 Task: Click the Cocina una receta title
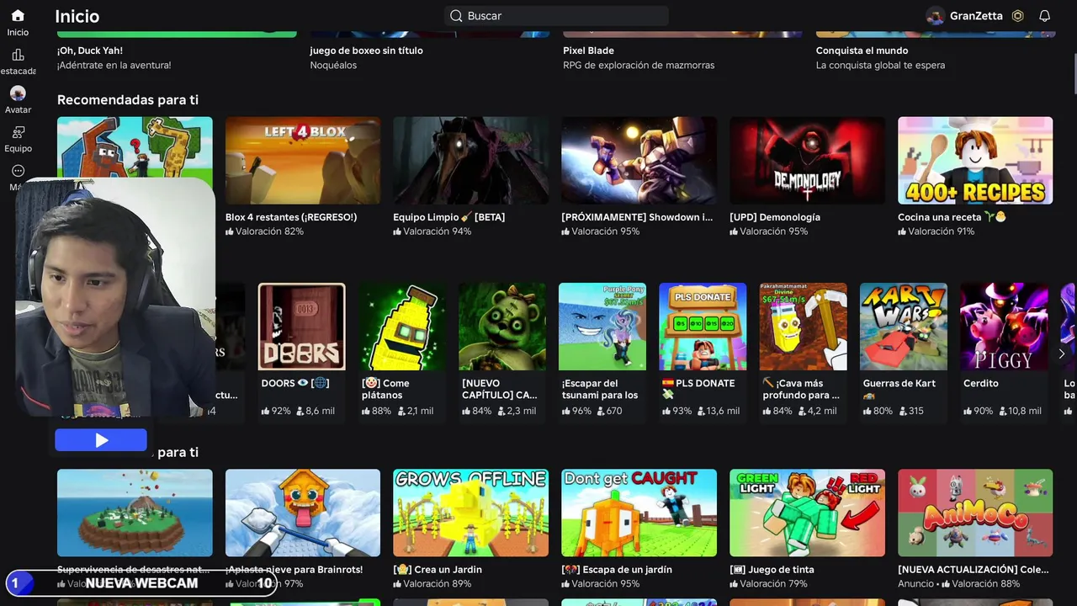click(952, 217)
